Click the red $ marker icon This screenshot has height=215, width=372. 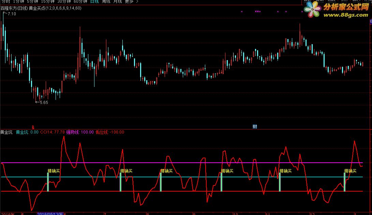[33, 127]
